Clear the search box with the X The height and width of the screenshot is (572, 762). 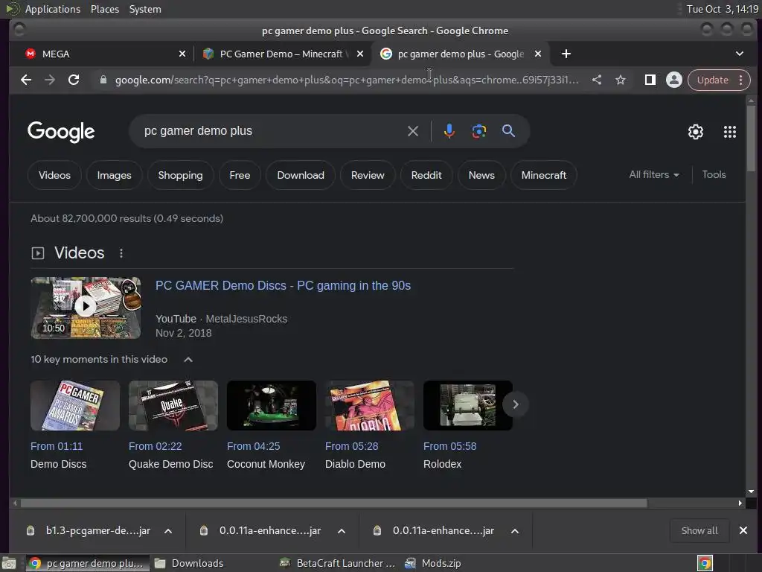point(412,131)
